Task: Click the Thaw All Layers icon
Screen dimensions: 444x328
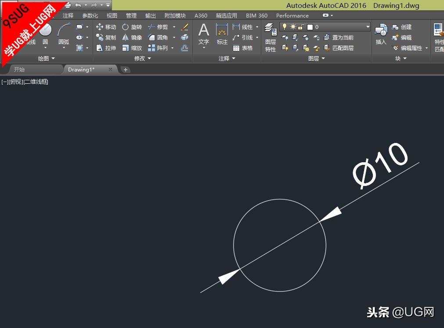Action: pyautogui.click(x=306, y=48)
